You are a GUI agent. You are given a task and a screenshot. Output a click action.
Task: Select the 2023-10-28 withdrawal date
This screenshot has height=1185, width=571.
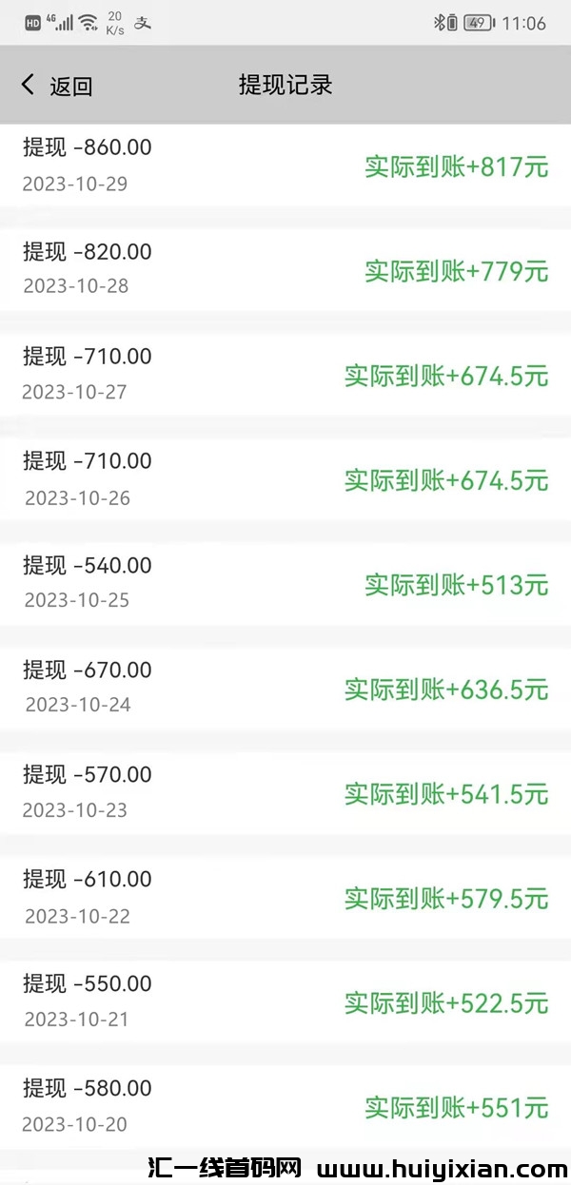point(75,286)
